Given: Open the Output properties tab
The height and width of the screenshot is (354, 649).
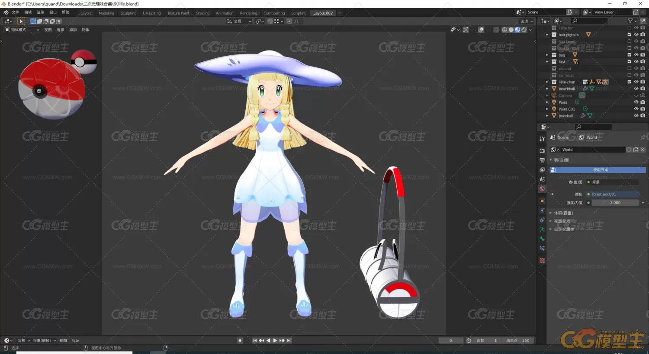Looking at the screenshot, I should pyautogui.click(x=542, y=160).
